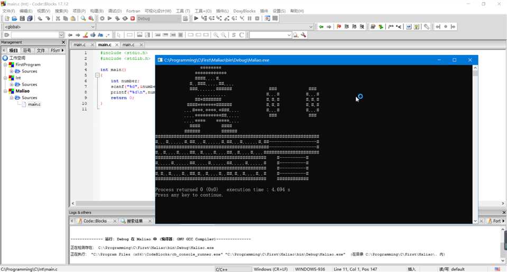507x272 pixels.
Task: Click the debugger Run to cursor icon
Action: coord(204,19)
